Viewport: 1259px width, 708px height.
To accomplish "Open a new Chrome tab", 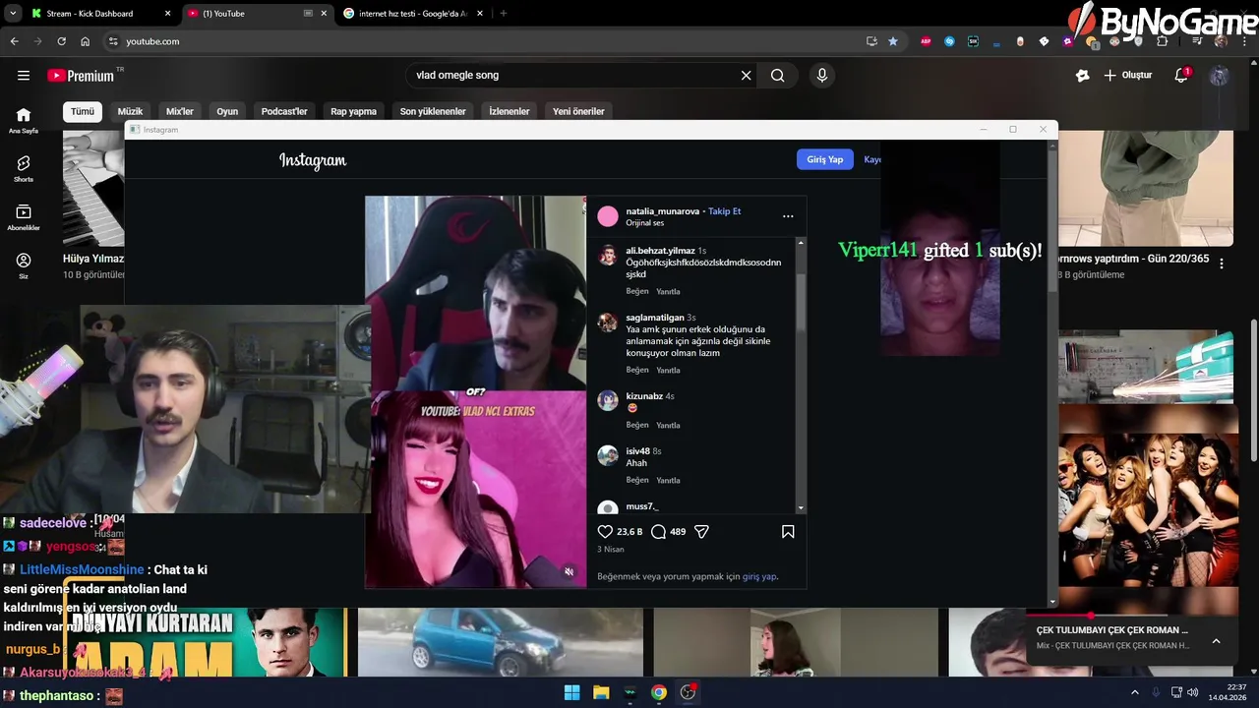I will (504, 14).
